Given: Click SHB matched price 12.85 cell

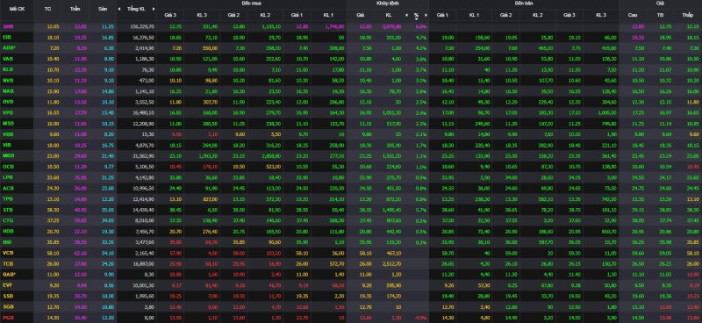Looking at the screenshot, I should [362, 26].
